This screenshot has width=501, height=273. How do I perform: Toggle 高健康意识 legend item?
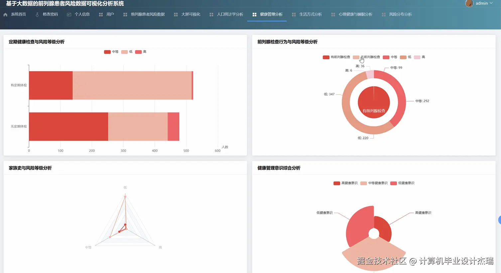click(x=345, y=183)
